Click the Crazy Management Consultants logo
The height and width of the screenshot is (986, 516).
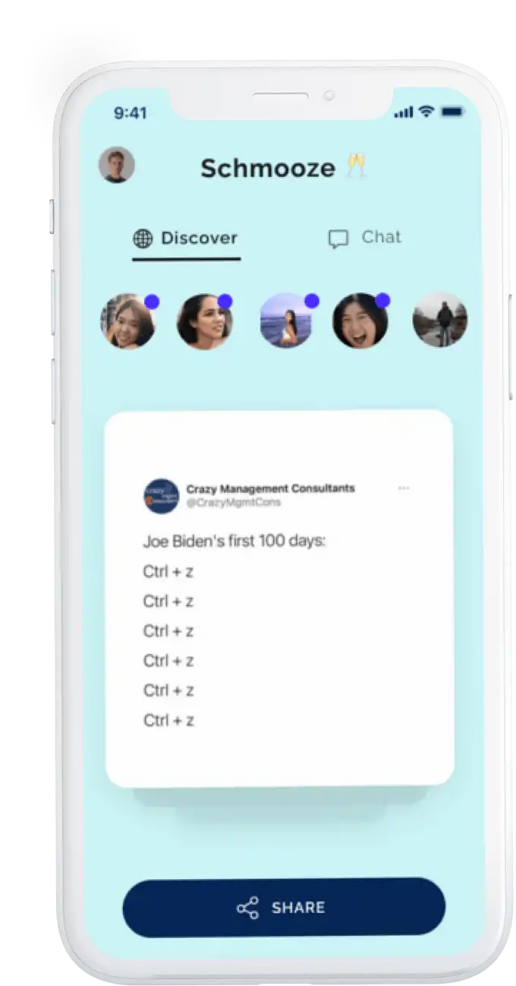coord(161,496)
